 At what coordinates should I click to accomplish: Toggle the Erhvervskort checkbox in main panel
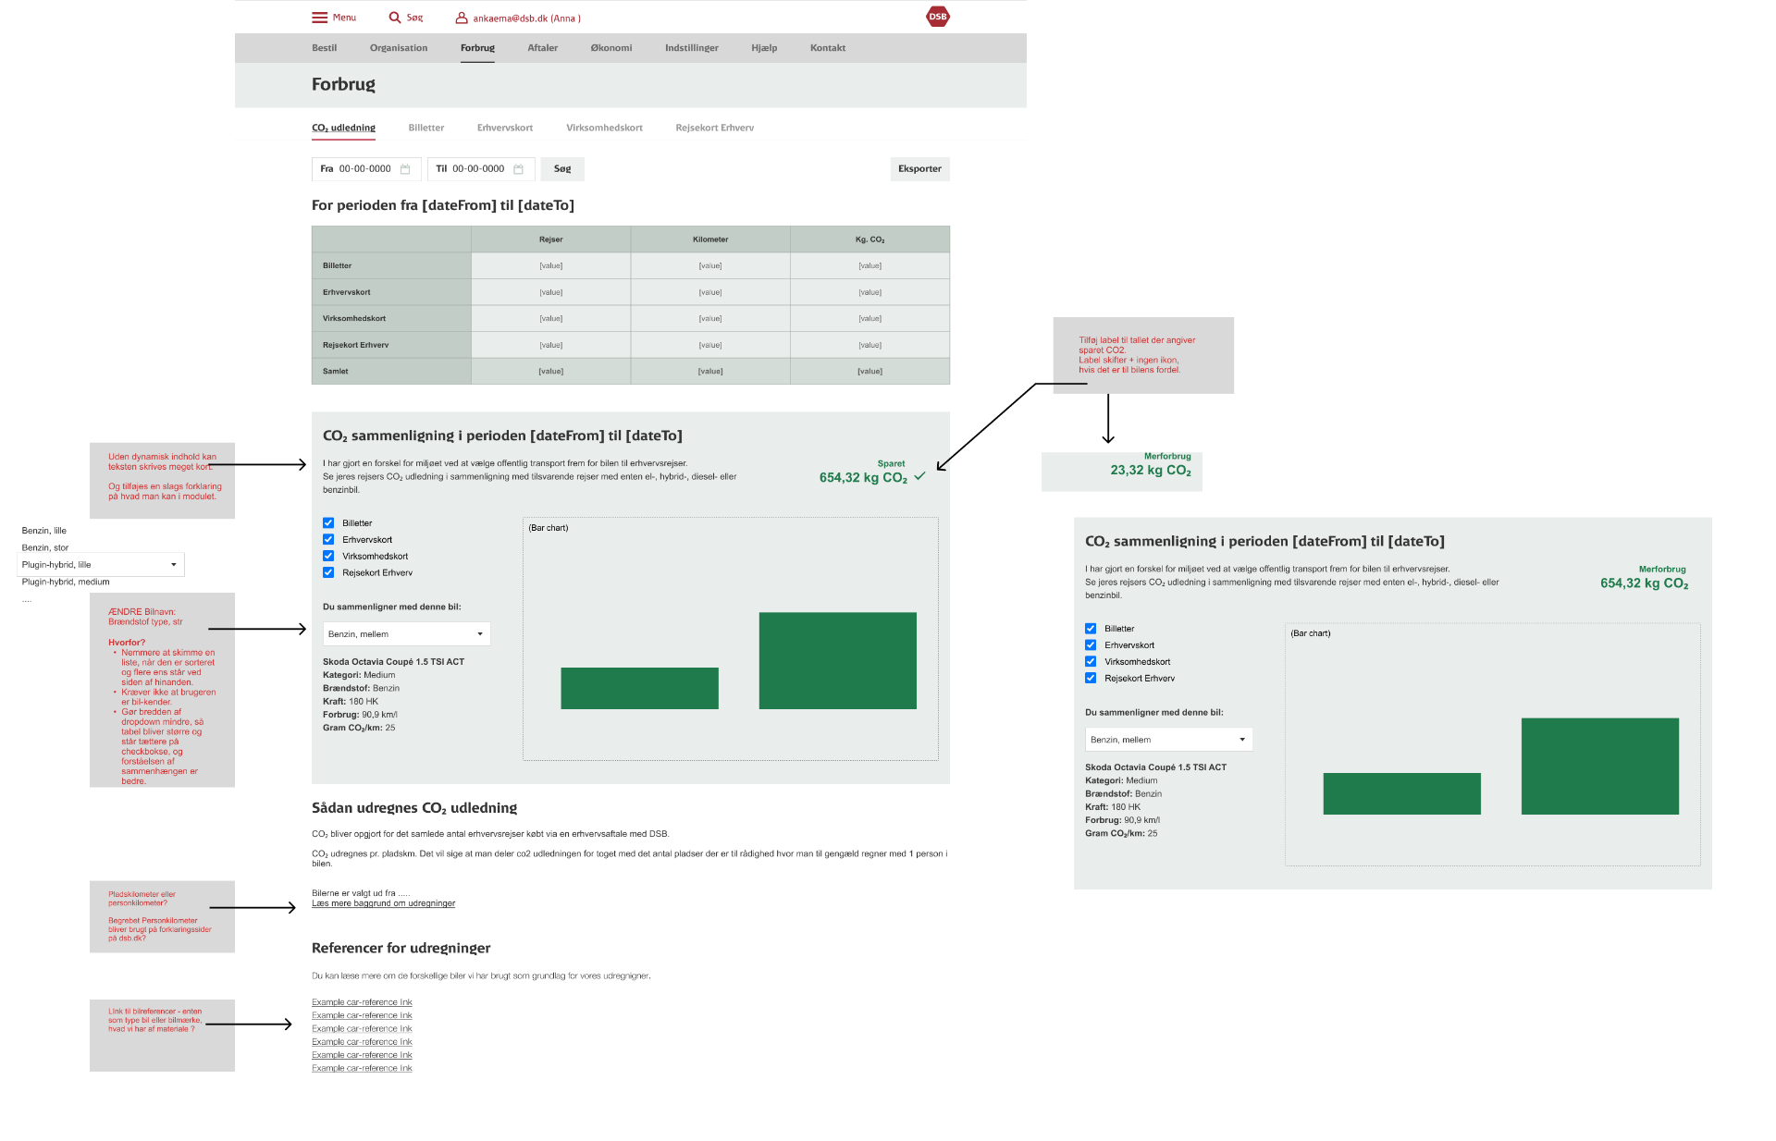(328, 539)
